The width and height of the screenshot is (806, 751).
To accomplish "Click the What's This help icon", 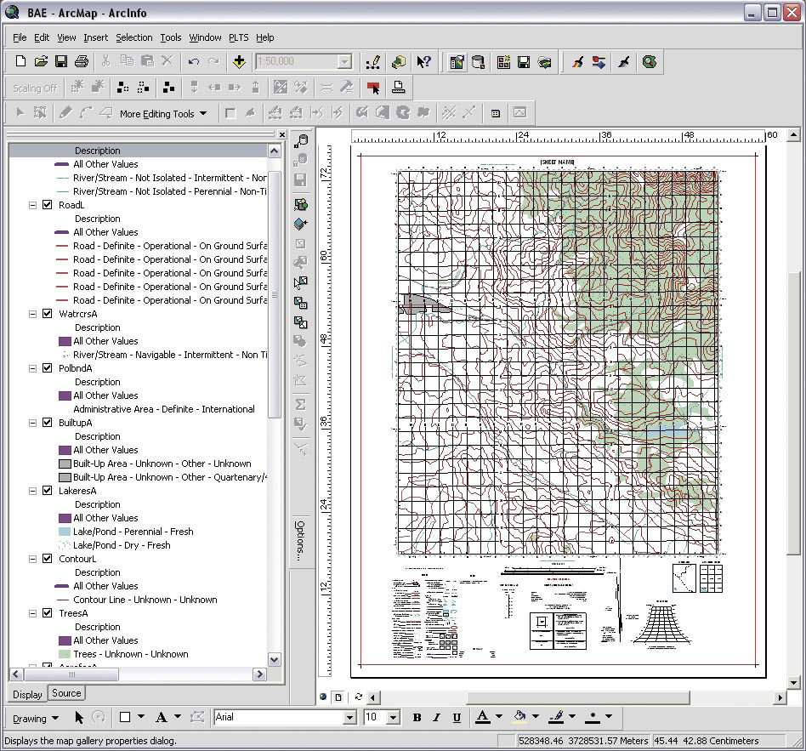I will click(x=424, y=61).
